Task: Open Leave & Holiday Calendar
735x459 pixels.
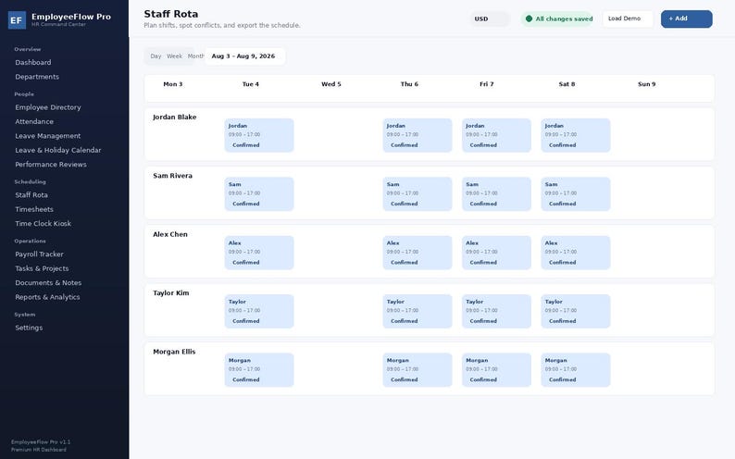Action: click(x=58, y=150)
